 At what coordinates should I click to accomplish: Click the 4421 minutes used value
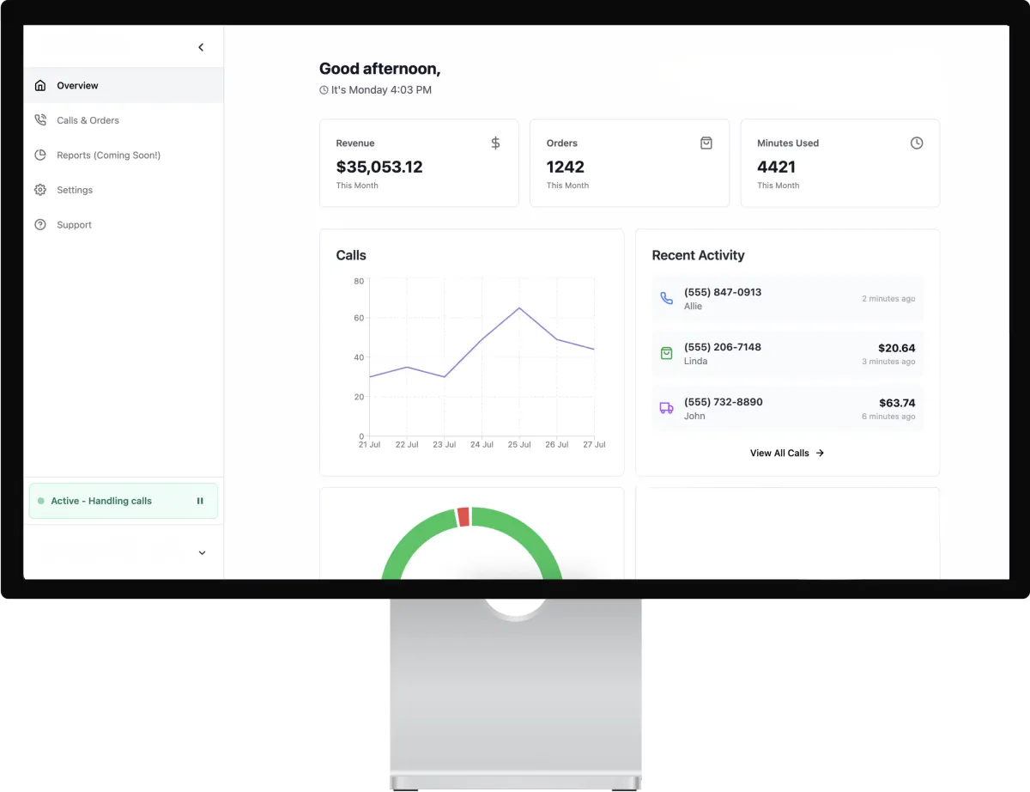777,167
